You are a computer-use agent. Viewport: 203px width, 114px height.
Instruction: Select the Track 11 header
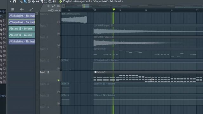click(50, 76)
